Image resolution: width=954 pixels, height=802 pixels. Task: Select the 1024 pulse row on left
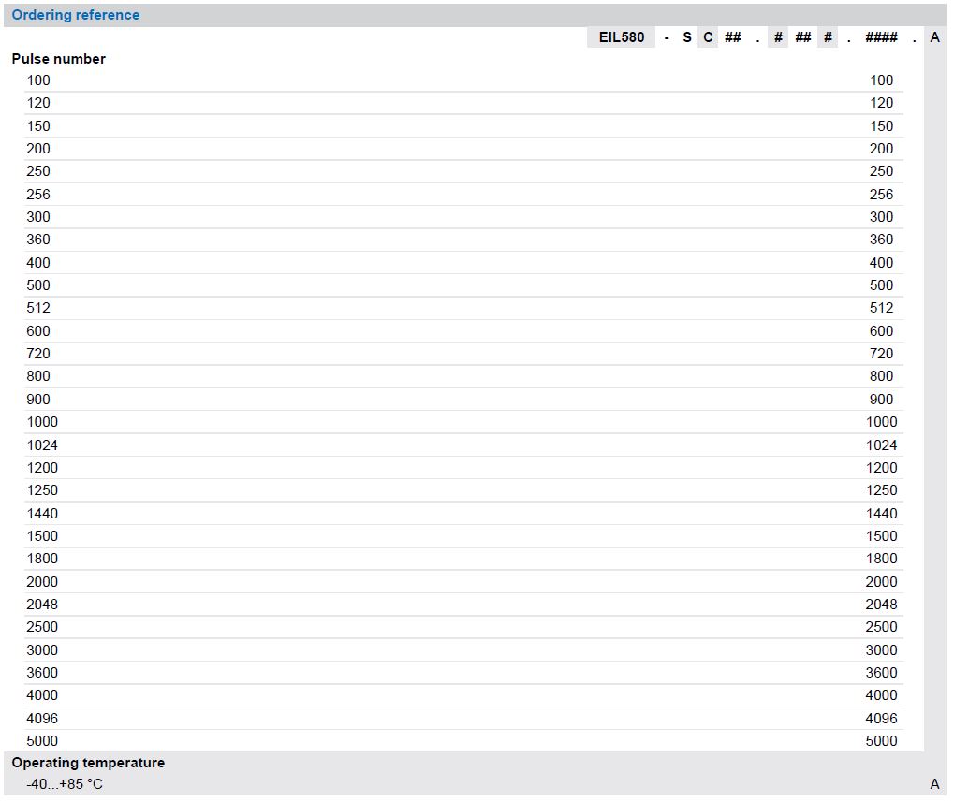42,445
